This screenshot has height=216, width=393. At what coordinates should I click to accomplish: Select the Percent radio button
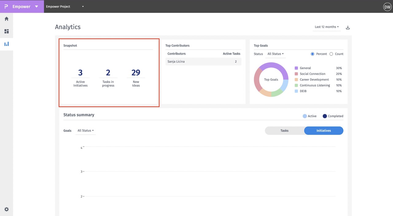[x=313, y=54]
